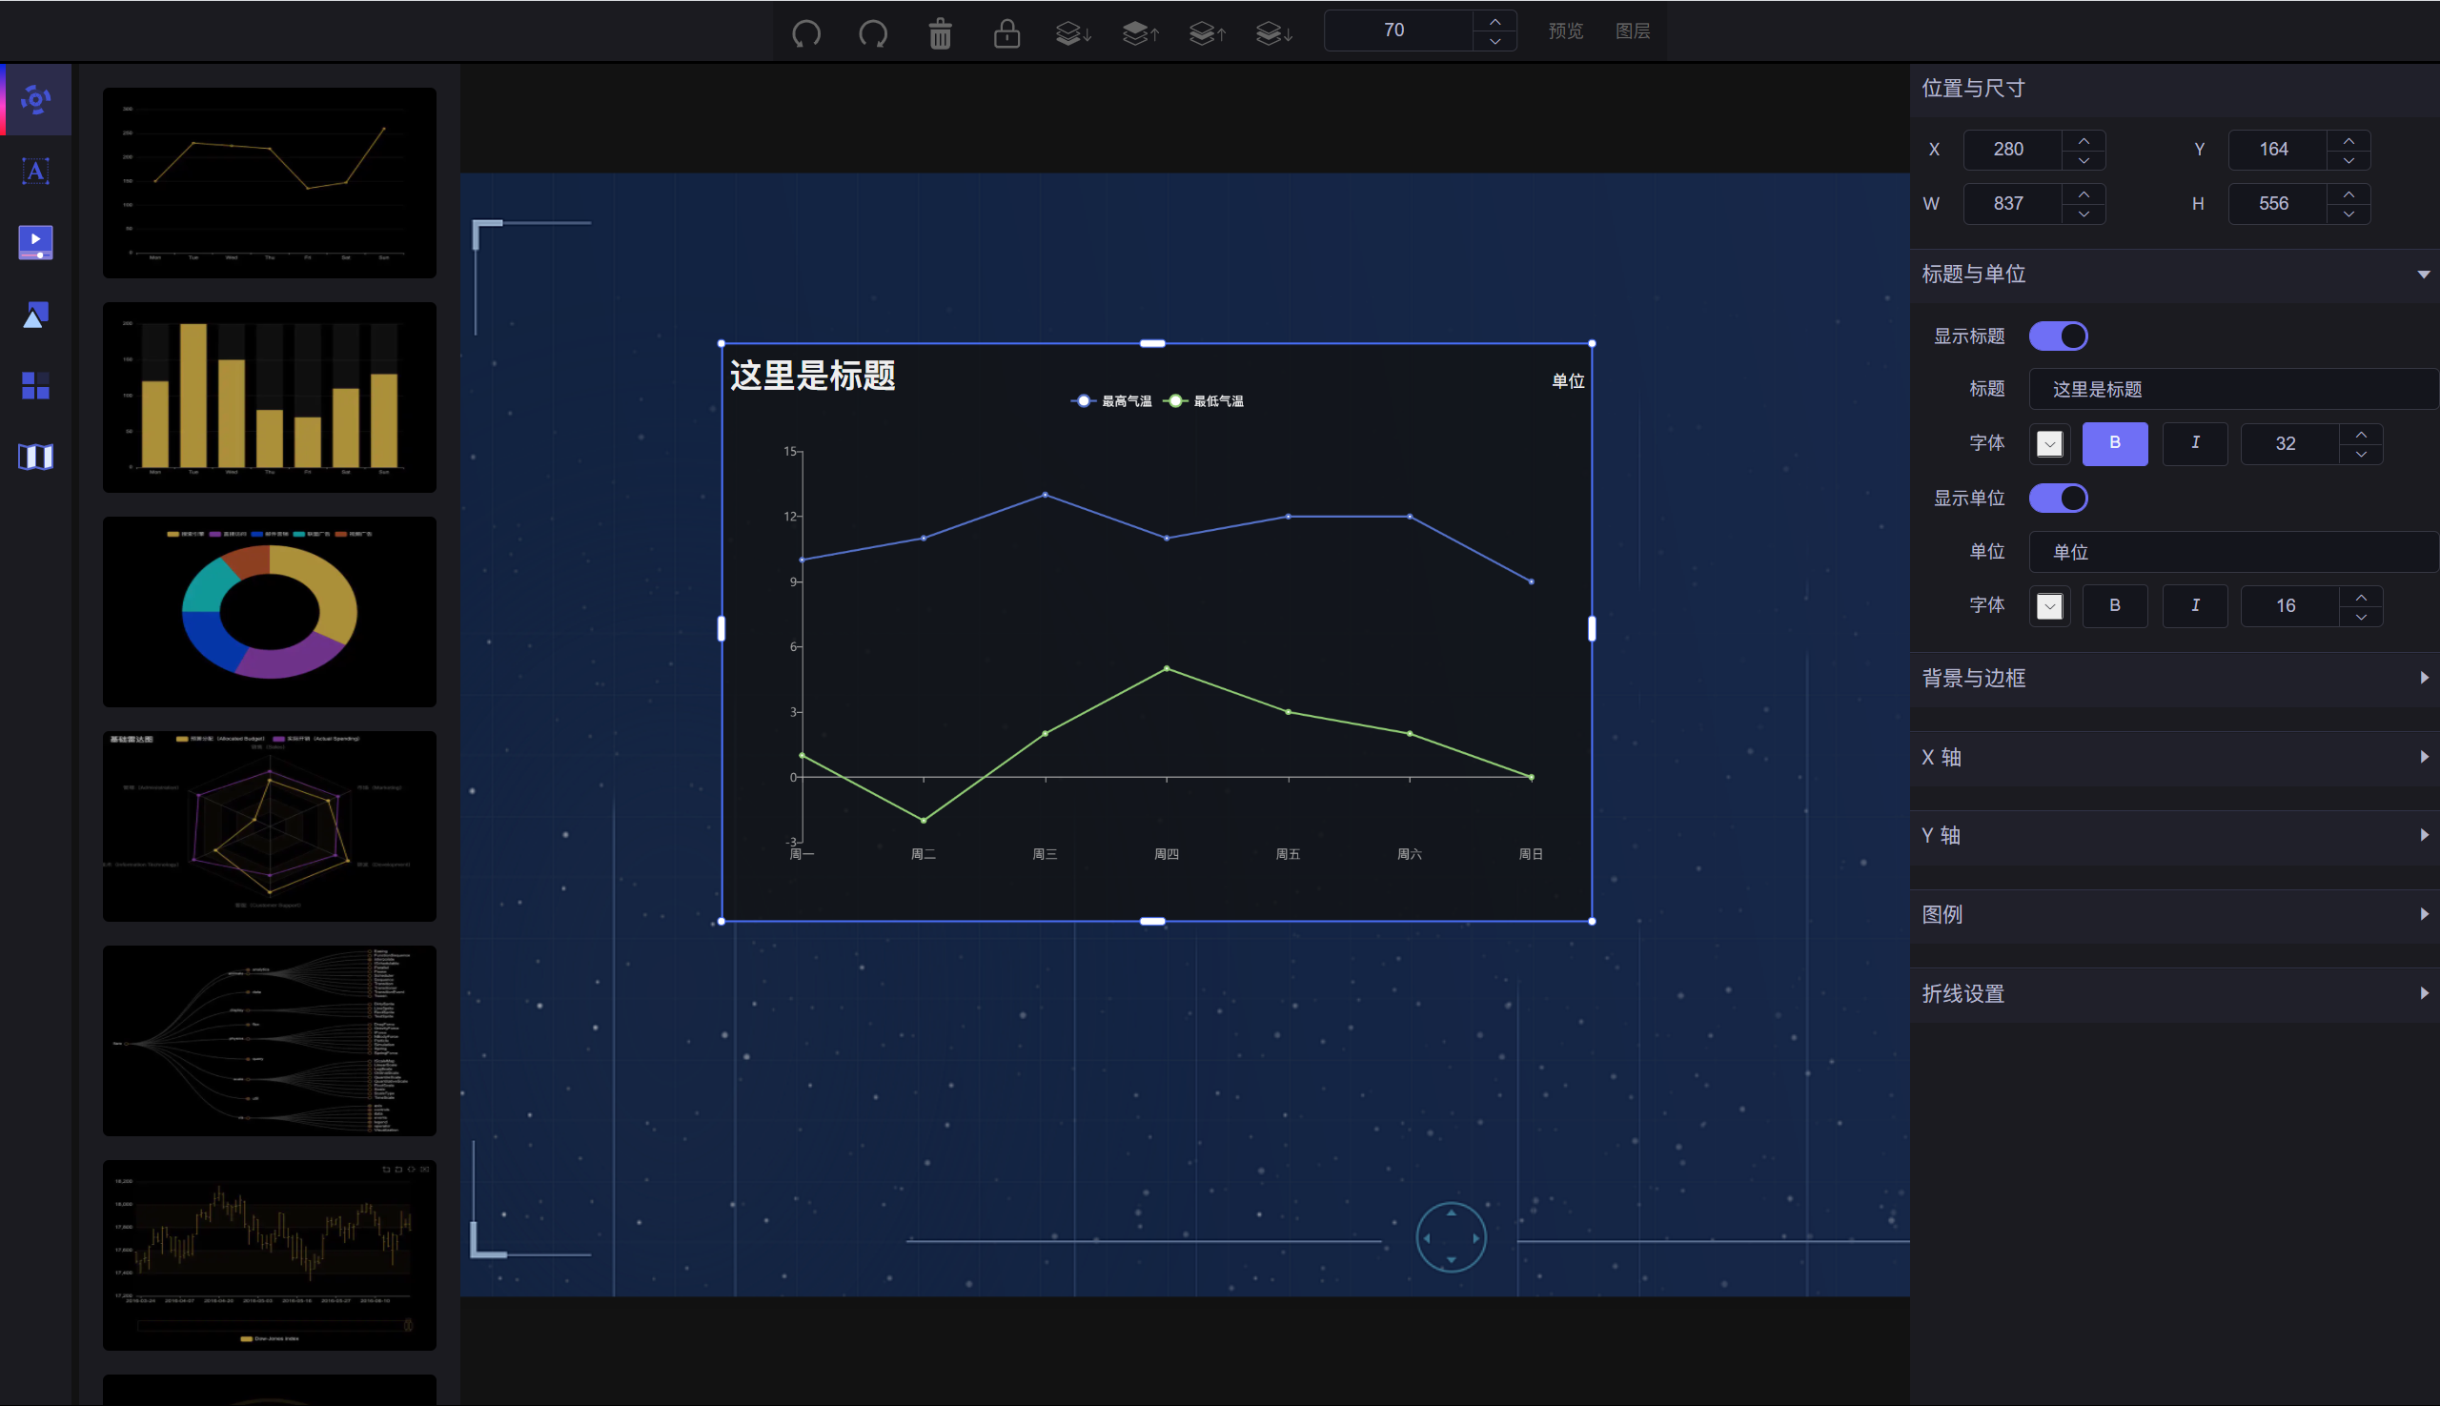2440x1406 pixels.
Task: Collapse the 标题与单位 section
Action: click(x=2174, y=275)
